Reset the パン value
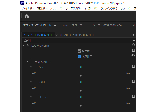Screen dimensions: 156x112 (133, 67)
